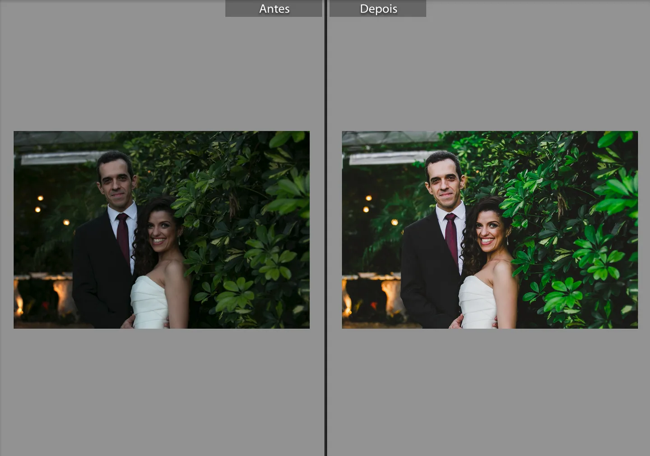The height and width of the screenshot is (456, 650).
Task: Click the white dress in the Antes photo
Action: [x=150, y=302]
